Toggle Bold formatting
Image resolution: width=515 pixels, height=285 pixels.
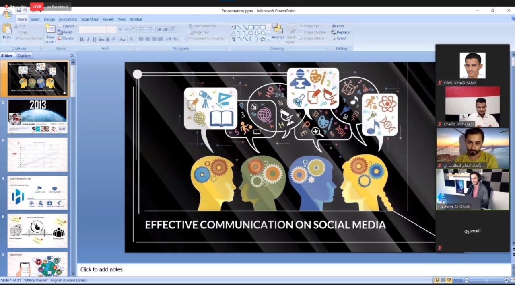tap(82, 39)
